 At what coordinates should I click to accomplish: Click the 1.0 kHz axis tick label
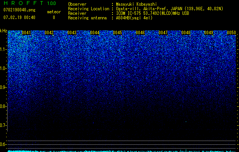click(3, 68)
